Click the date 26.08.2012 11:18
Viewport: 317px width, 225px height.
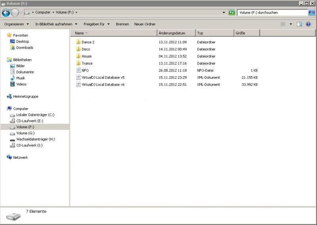coord(173,70)
